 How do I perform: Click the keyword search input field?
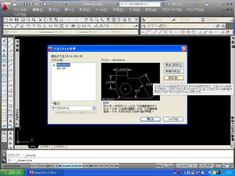pos(140,4)
